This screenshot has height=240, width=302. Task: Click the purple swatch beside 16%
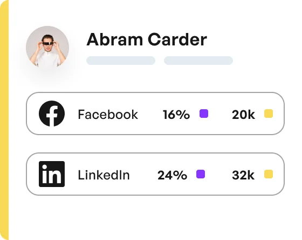tap(204, 114)
